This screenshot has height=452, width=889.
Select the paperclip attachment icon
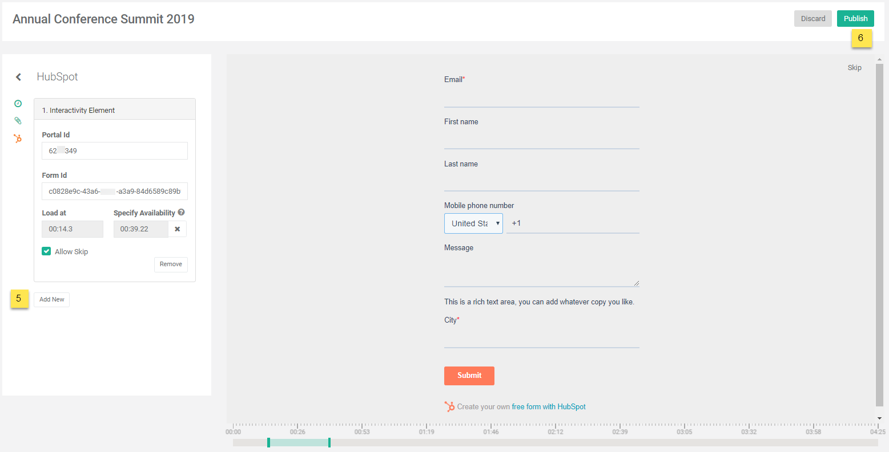tap(18, 121)
